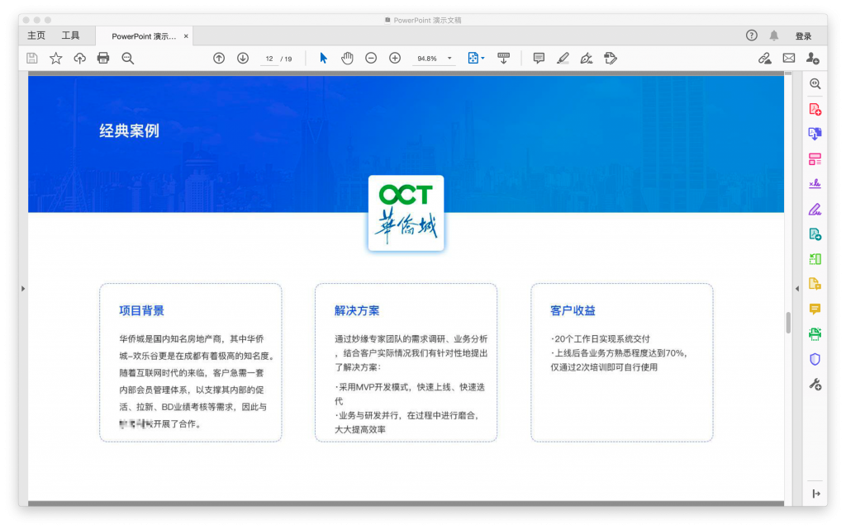Open the find text magnifier tool
The height and width of the screenshot is (529, 846).
click(128, 58)
